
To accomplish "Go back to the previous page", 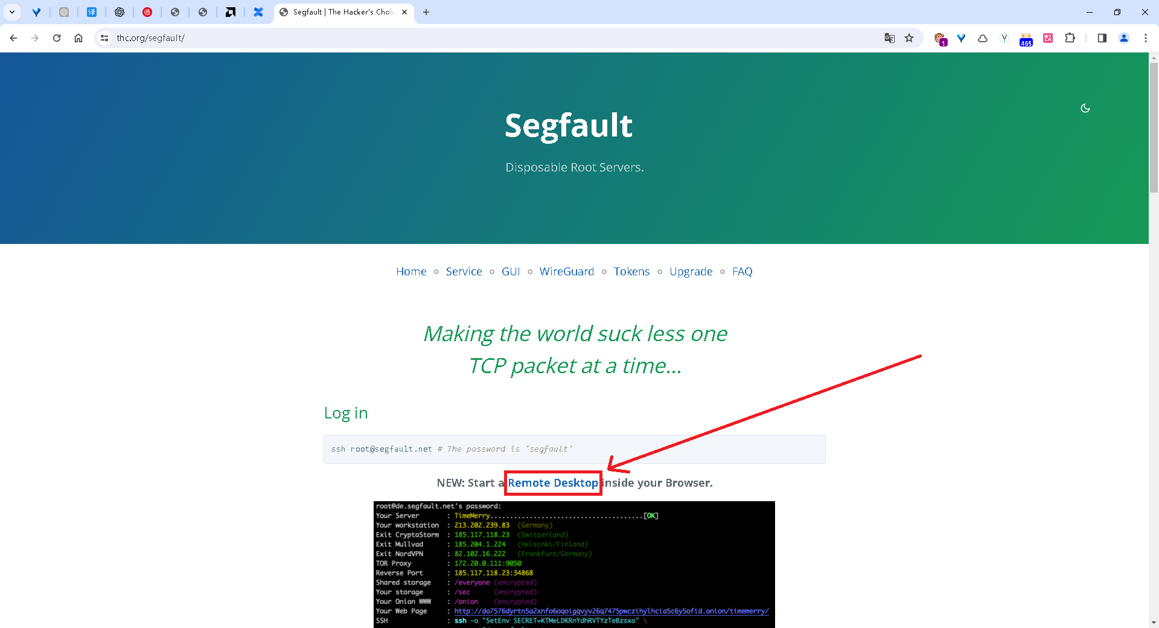I will click(x=13, y=38).
